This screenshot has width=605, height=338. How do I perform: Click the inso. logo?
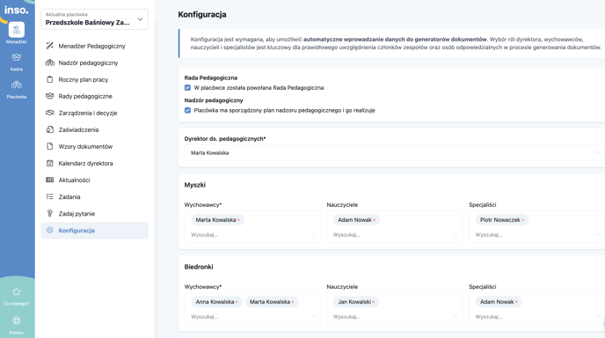[16, 10]
